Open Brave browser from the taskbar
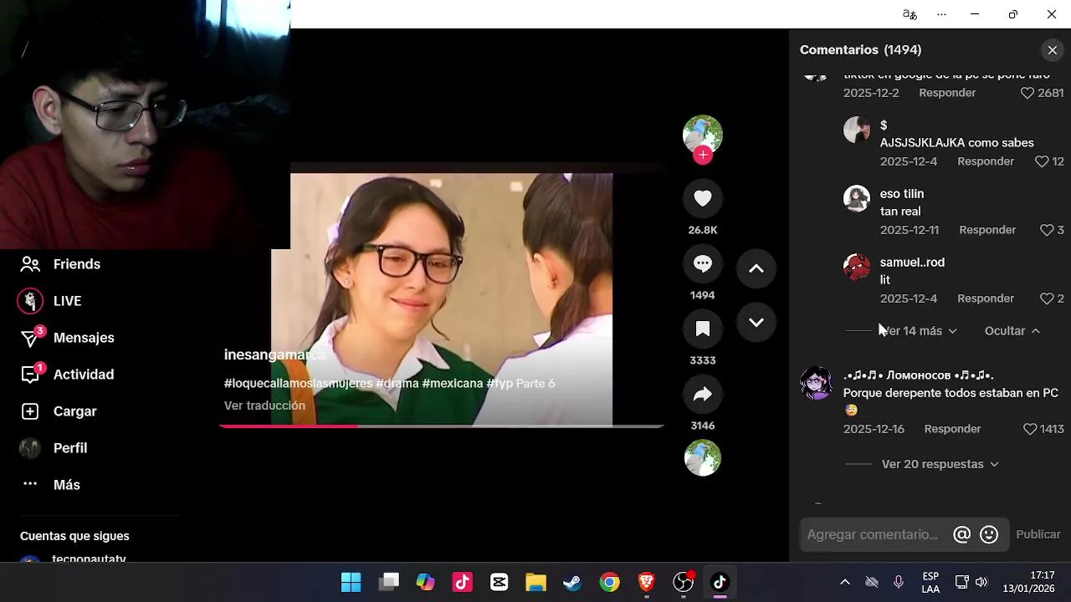 pyautogui.click(x=647, y=582)
